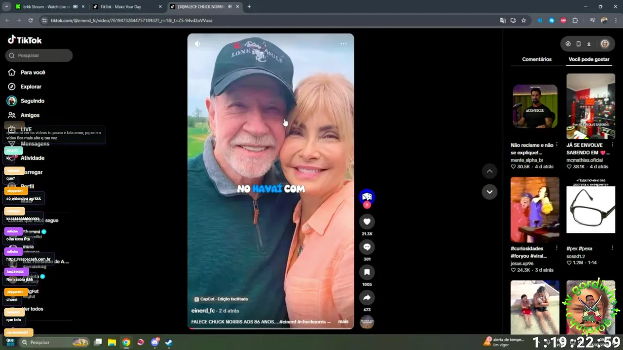Open Steam from the taskbar
623x350 pixels.
168,342
